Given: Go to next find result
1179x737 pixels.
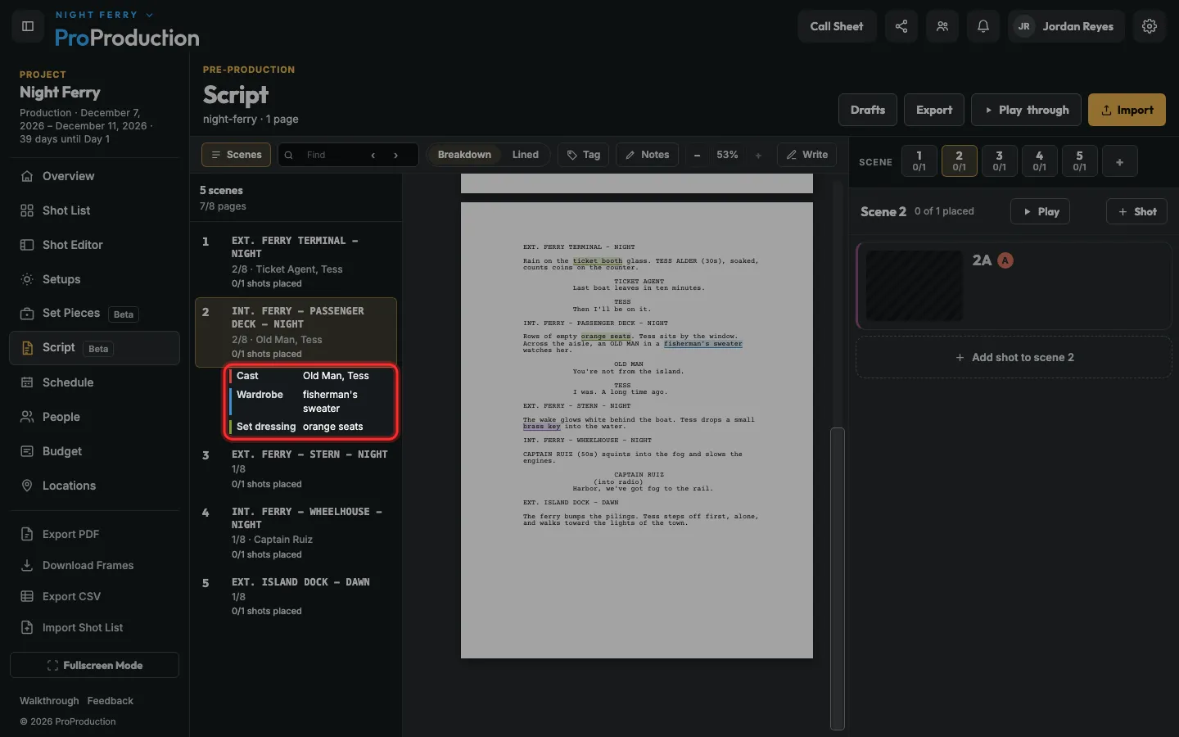Looking at the screenshot, I should [x=396, y=155].
